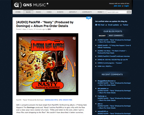Switch to the Most Comments tab

coord(116,36)
